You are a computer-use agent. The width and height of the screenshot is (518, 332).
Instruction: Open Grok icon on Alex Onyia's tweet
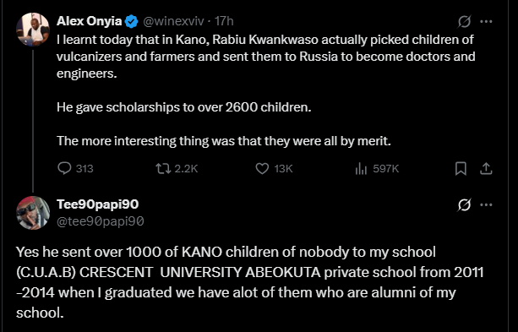tap(464, 21)
